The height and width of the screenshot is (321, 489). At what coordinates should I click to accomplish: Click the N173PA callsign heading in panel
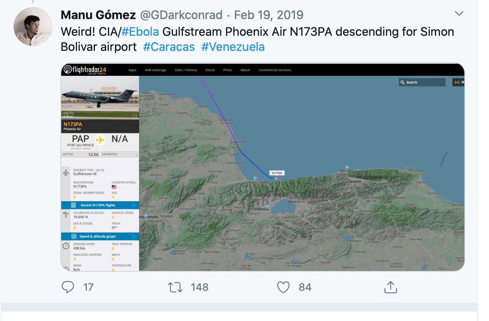(x=73, y=124)
